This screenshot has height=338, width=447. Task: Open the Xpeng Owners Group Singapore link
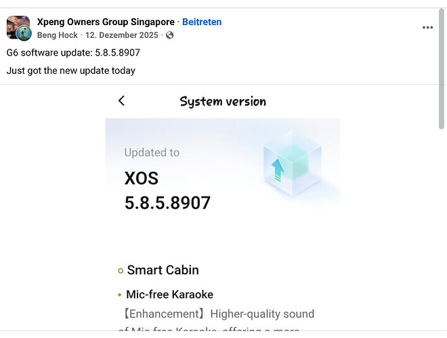(106, 22)
